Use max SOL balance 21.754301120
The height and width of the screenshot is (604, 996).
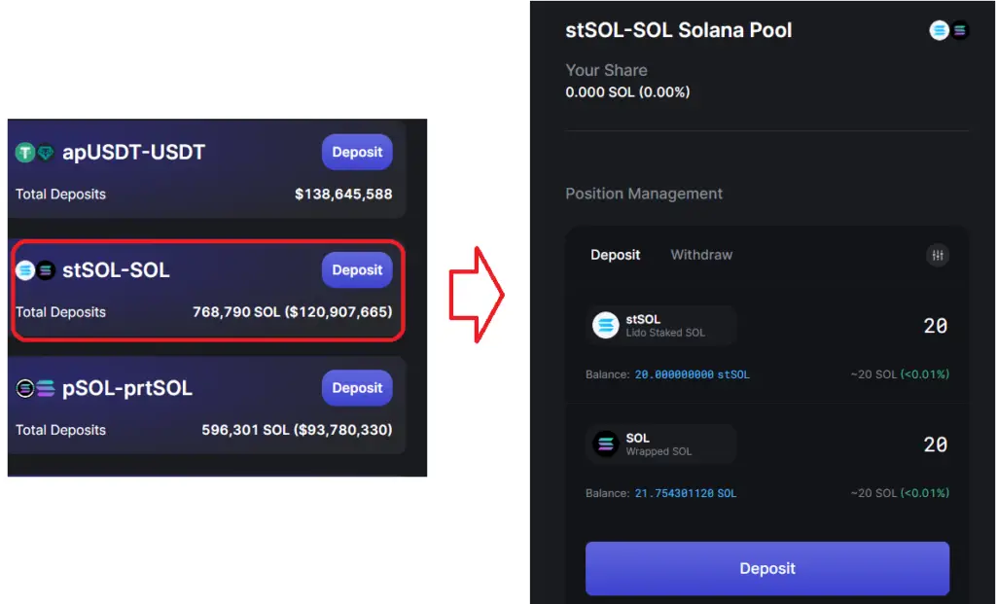(x=686, y=493)
